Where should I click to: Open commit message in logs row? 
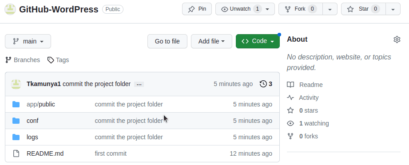[x=129, y=137]
